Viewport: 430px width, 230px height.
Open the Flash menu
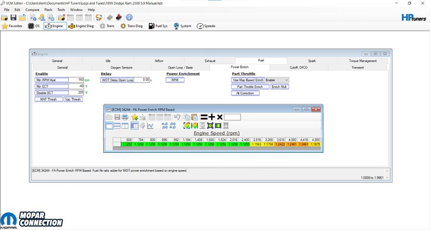(48, 9)
